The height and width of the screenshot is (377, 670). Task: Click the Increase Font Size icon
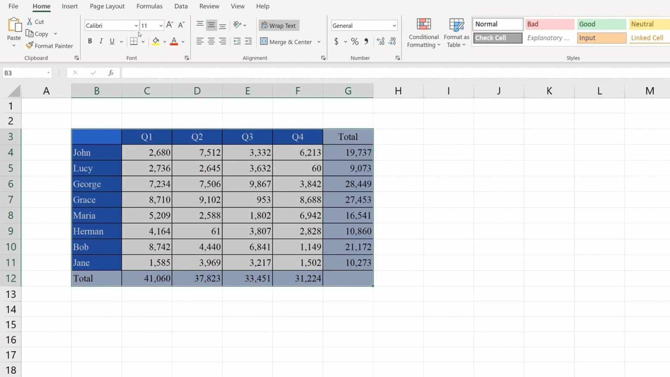click(170, 25)
